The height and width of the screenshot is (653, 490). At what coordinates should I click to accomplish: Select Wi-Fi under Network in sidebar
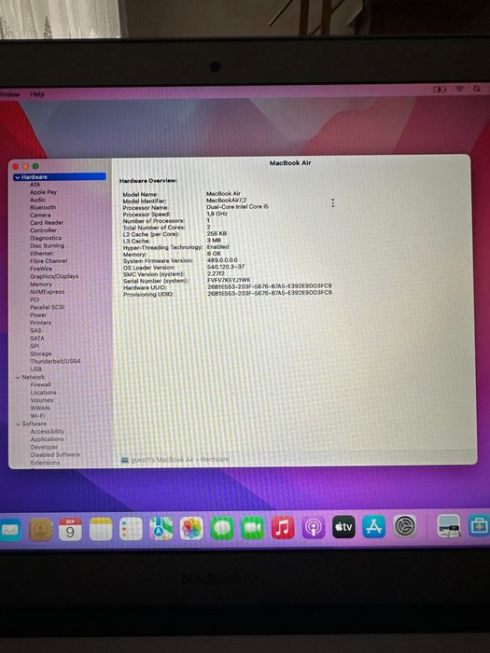pyautogui.click(x=37, y=416)
